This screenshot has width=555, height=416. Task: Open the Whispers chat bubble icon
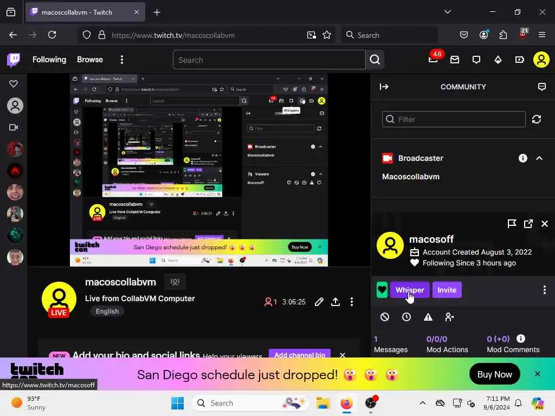[x=476, y=60]
